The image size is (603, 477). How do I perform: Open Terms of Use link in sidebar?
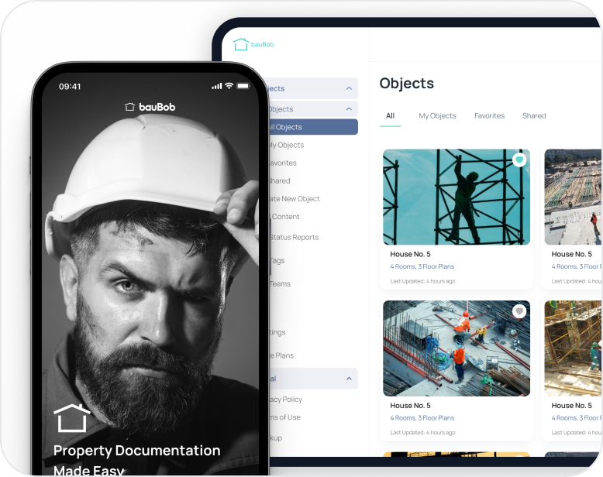pyautogui.click(x=284, y=417)
